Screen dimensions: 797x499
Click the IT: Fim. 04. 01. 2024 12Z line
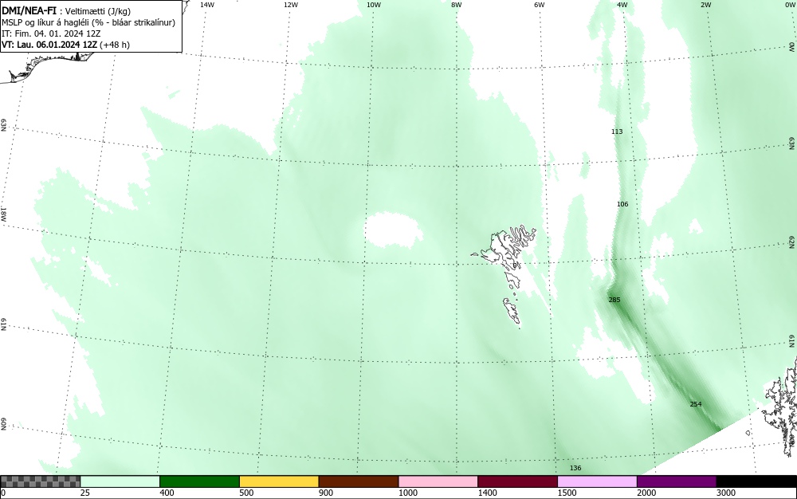[51, 33]
